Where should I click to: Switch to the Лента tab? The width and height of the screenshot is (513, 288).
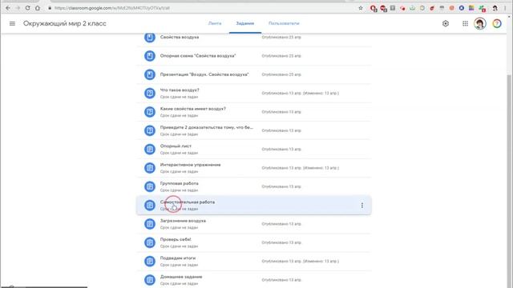click(215, 23)
